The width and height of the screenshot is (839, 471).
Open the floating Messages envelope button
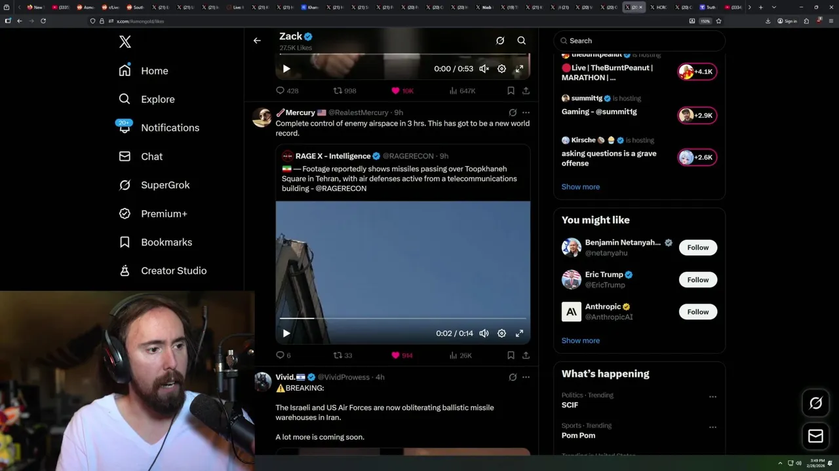pos(815,436)
